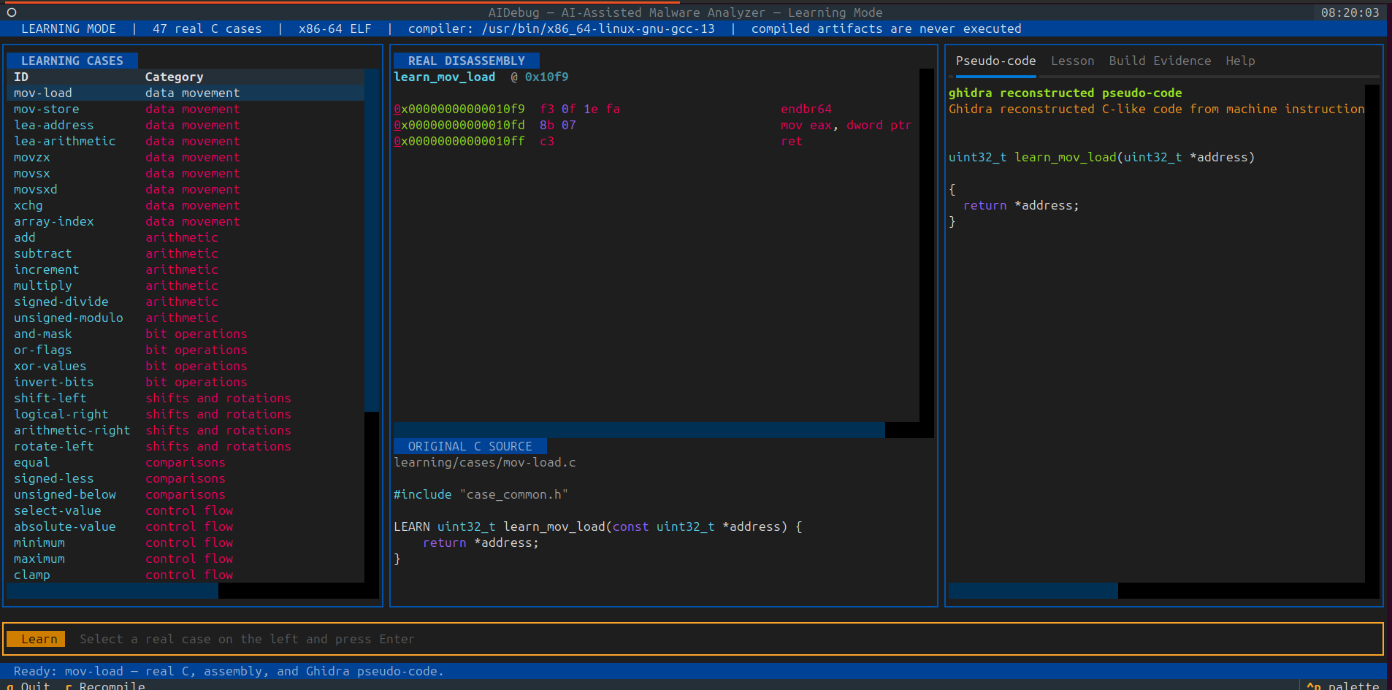
Task: Click the status bar Ready message
Action: point(229,671)
